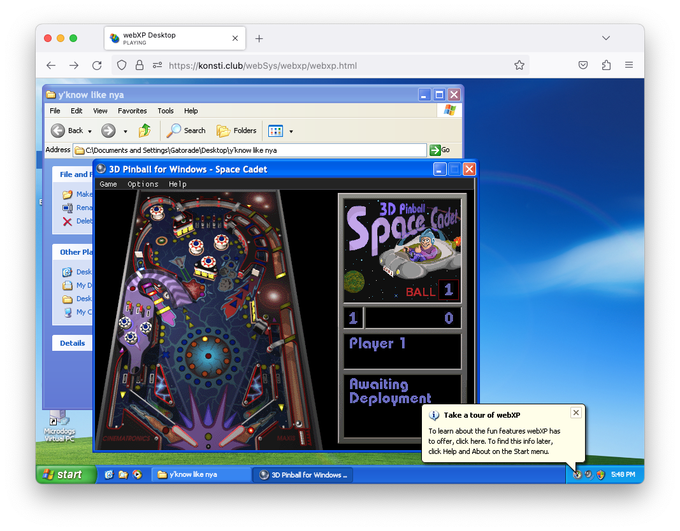Open the Views dropdown arrow
680x531 pixels.
291,131
